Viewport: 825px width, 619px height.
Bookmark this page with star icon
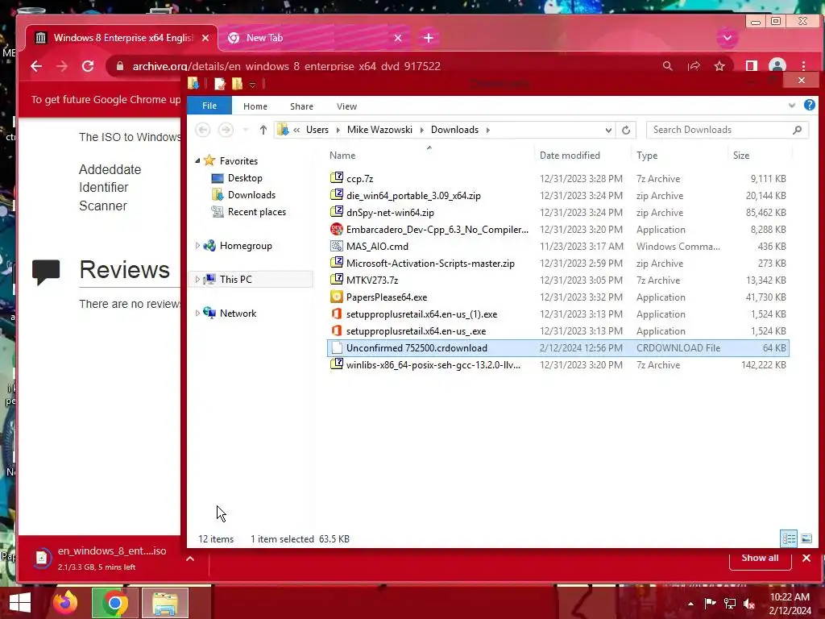pyautogui.click(x=719, y=66)
